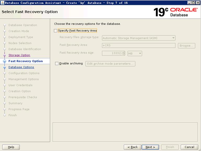This screenshot has height=151, width=201.
Task: Click Prerequisite Checks step label
Action: (23, 97)
